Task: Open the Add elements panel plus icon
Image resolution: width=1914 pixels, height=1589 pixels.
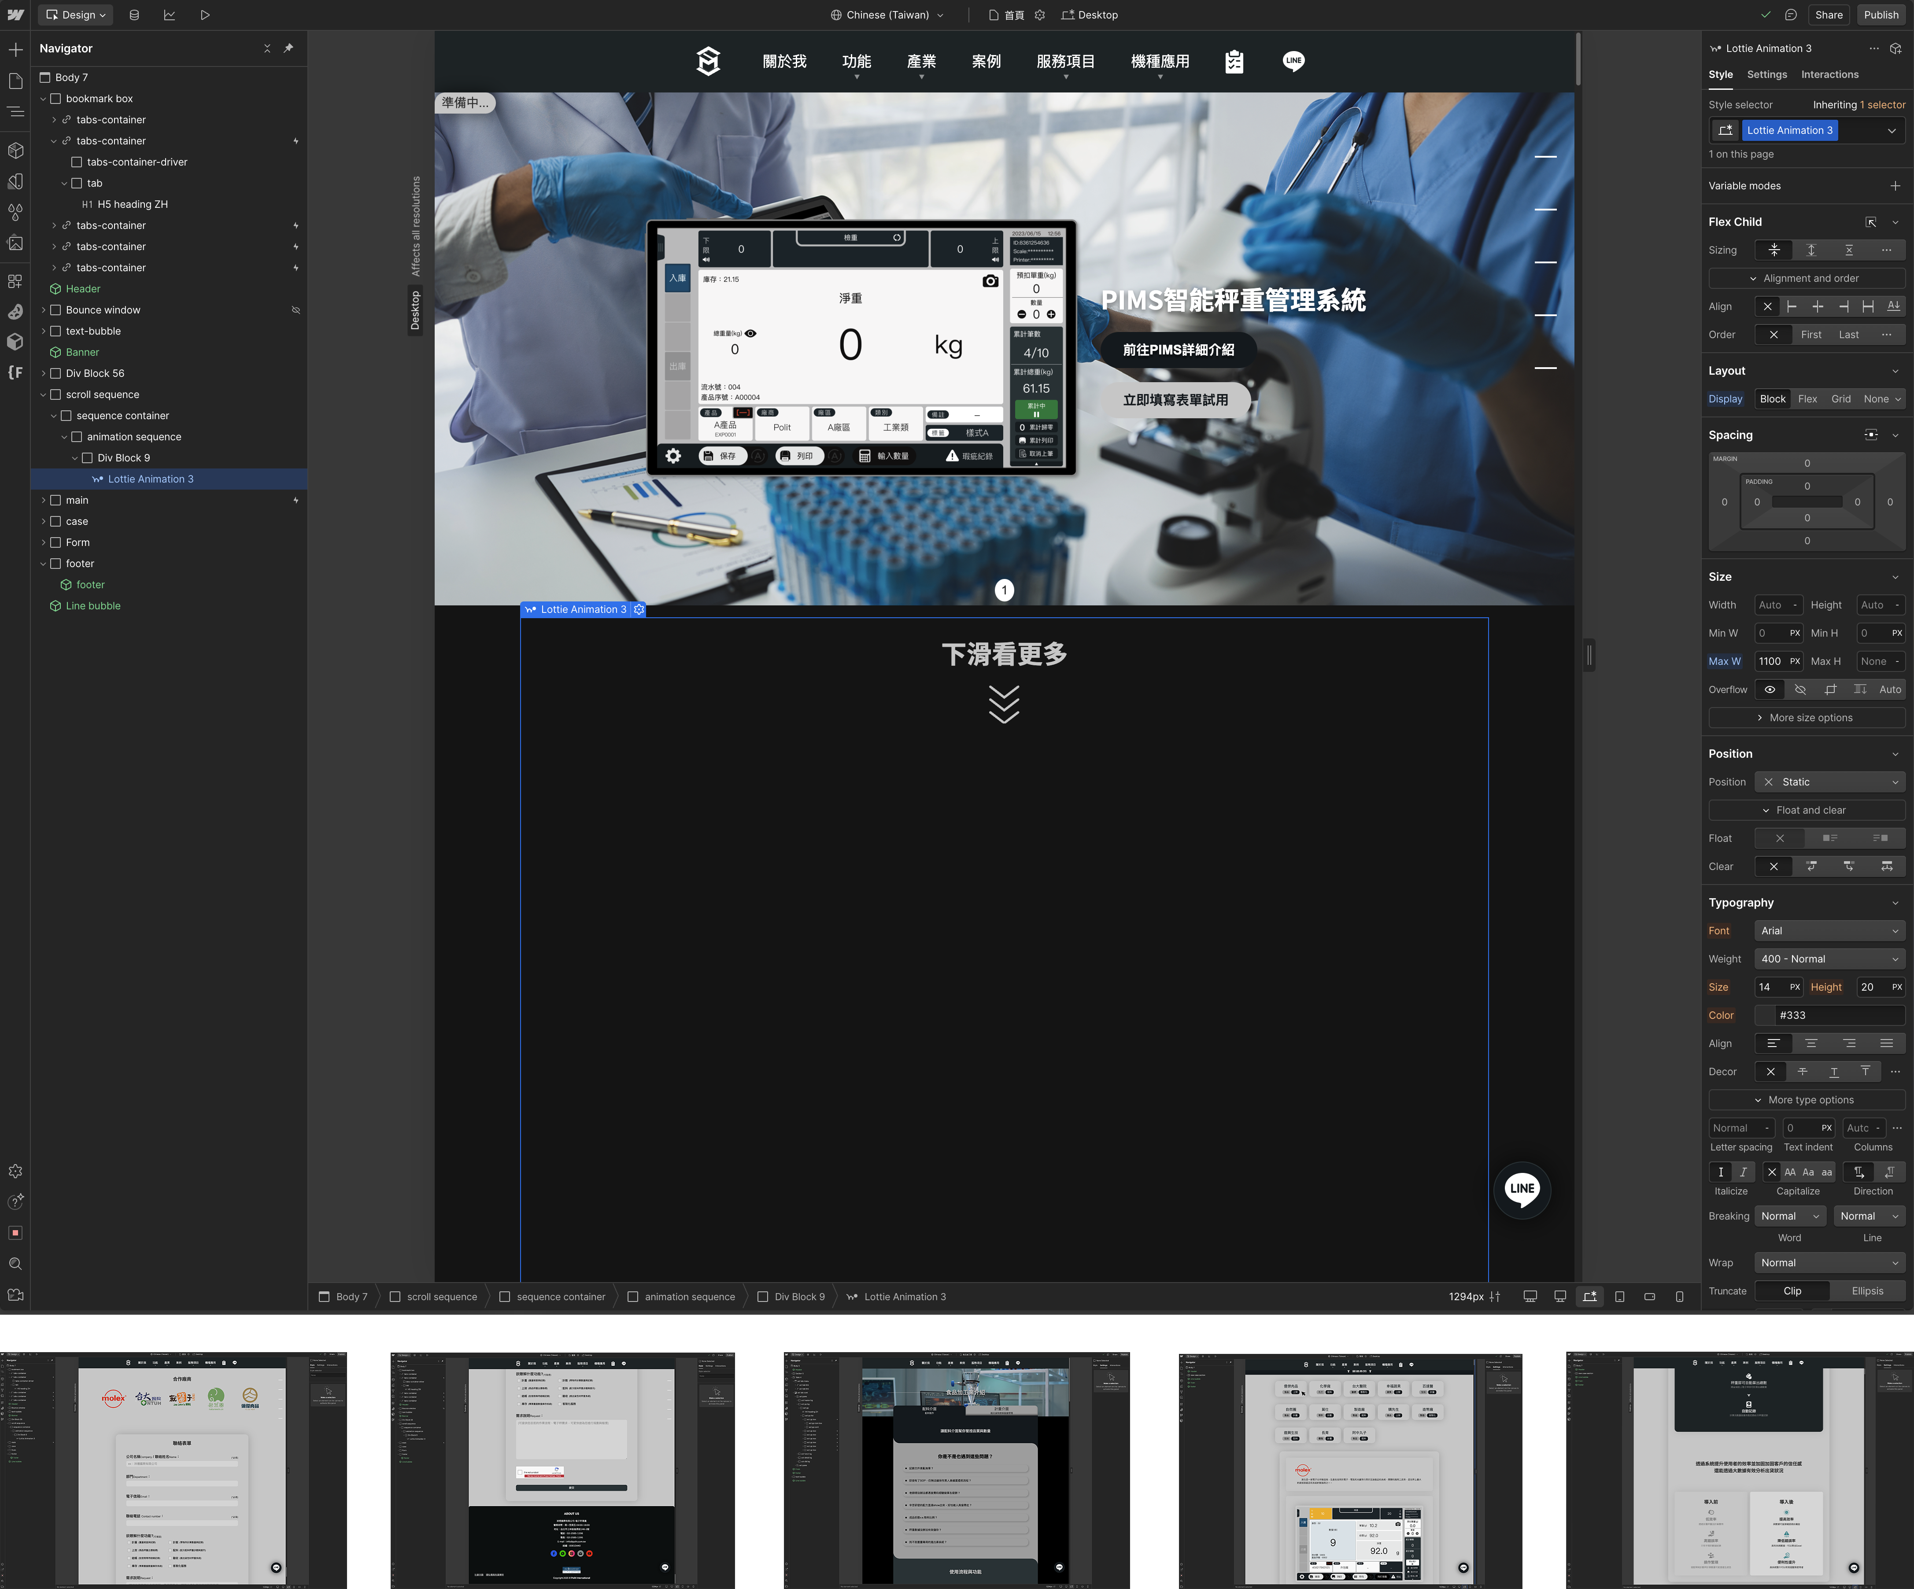Action: point(15,49)
